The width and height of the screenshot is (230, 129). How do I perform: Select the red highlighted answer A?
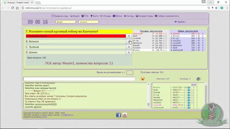[76, 36]
